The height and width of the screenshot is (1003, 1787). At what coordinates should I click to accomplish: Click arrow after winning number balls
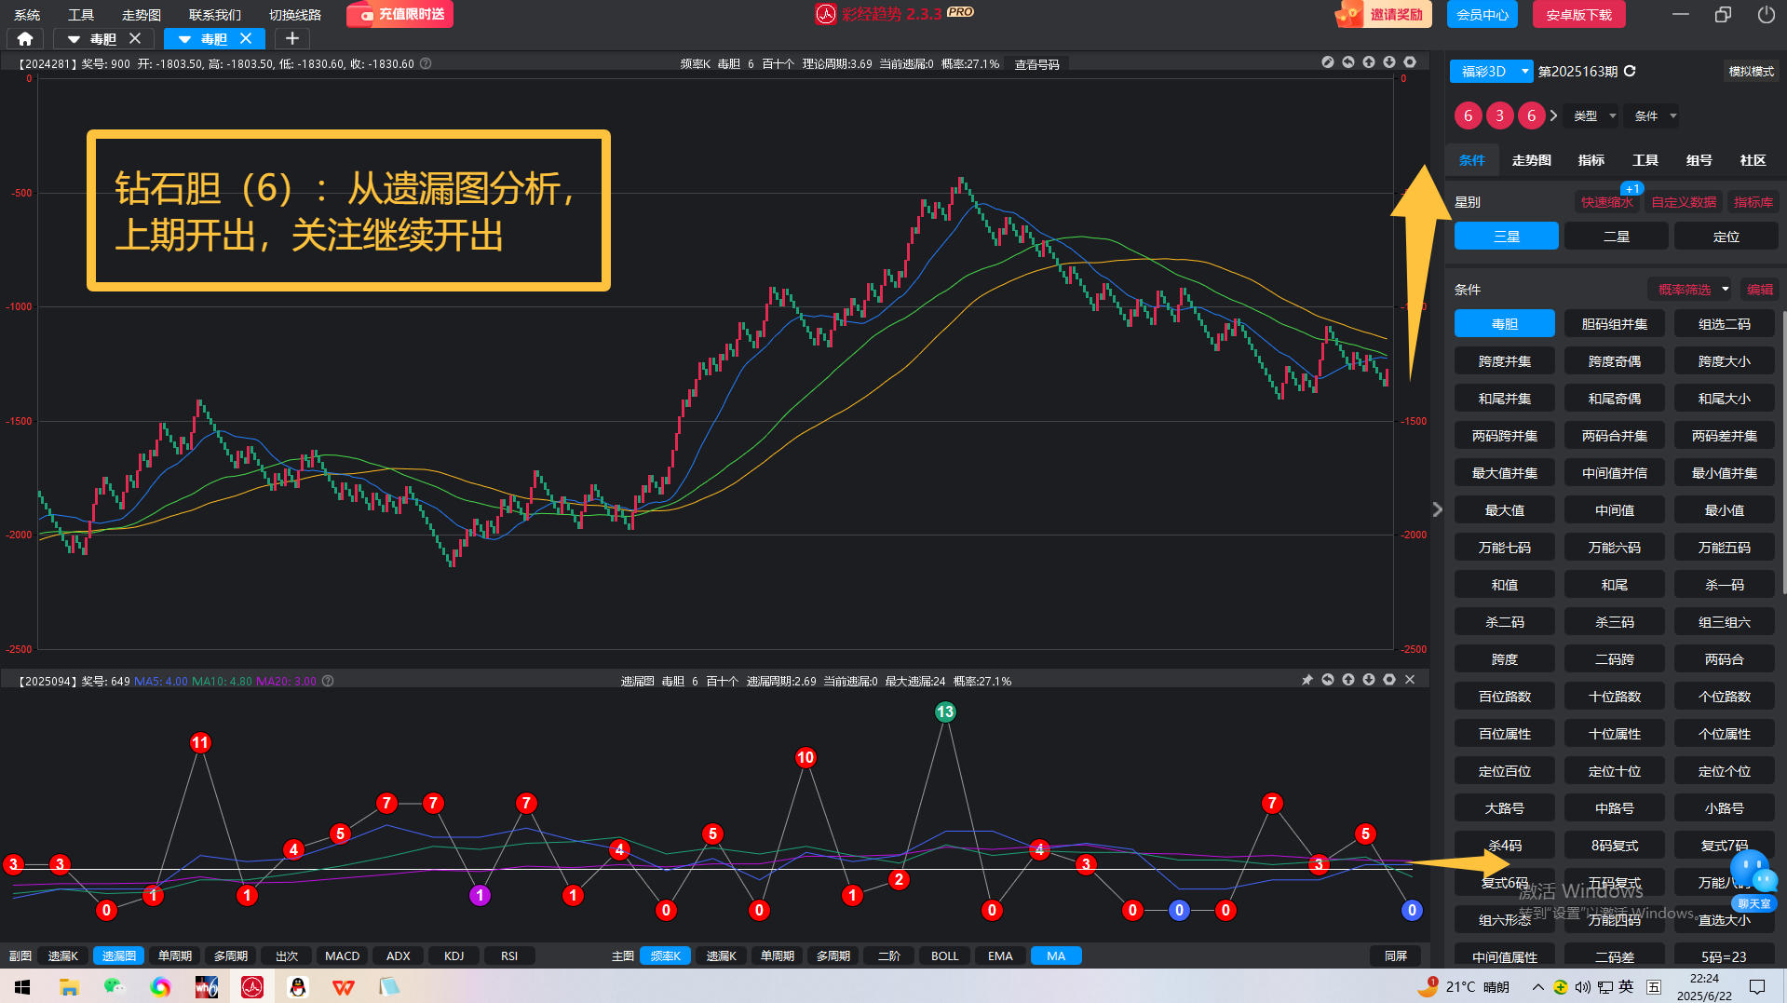coord(1553,115)
